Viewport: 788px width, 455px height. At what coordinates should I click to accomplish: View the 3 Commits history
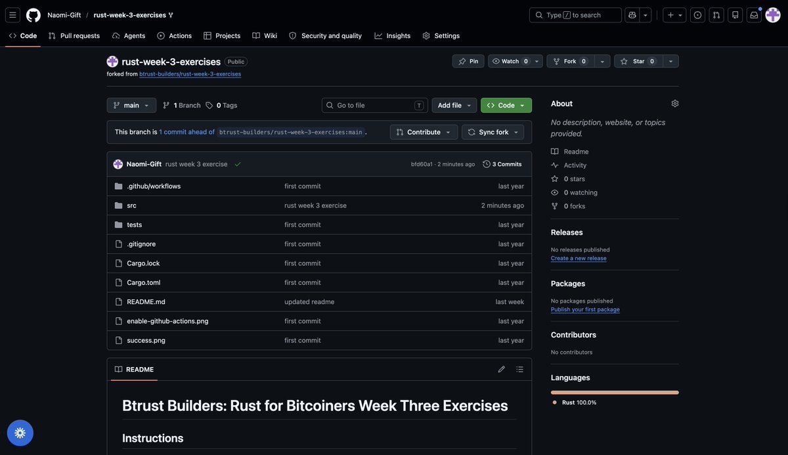(502, 164)
